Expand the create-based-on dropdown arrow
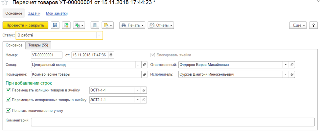This screenshot has height=132, width=320. pyautogui.click(x=82, y=26)
